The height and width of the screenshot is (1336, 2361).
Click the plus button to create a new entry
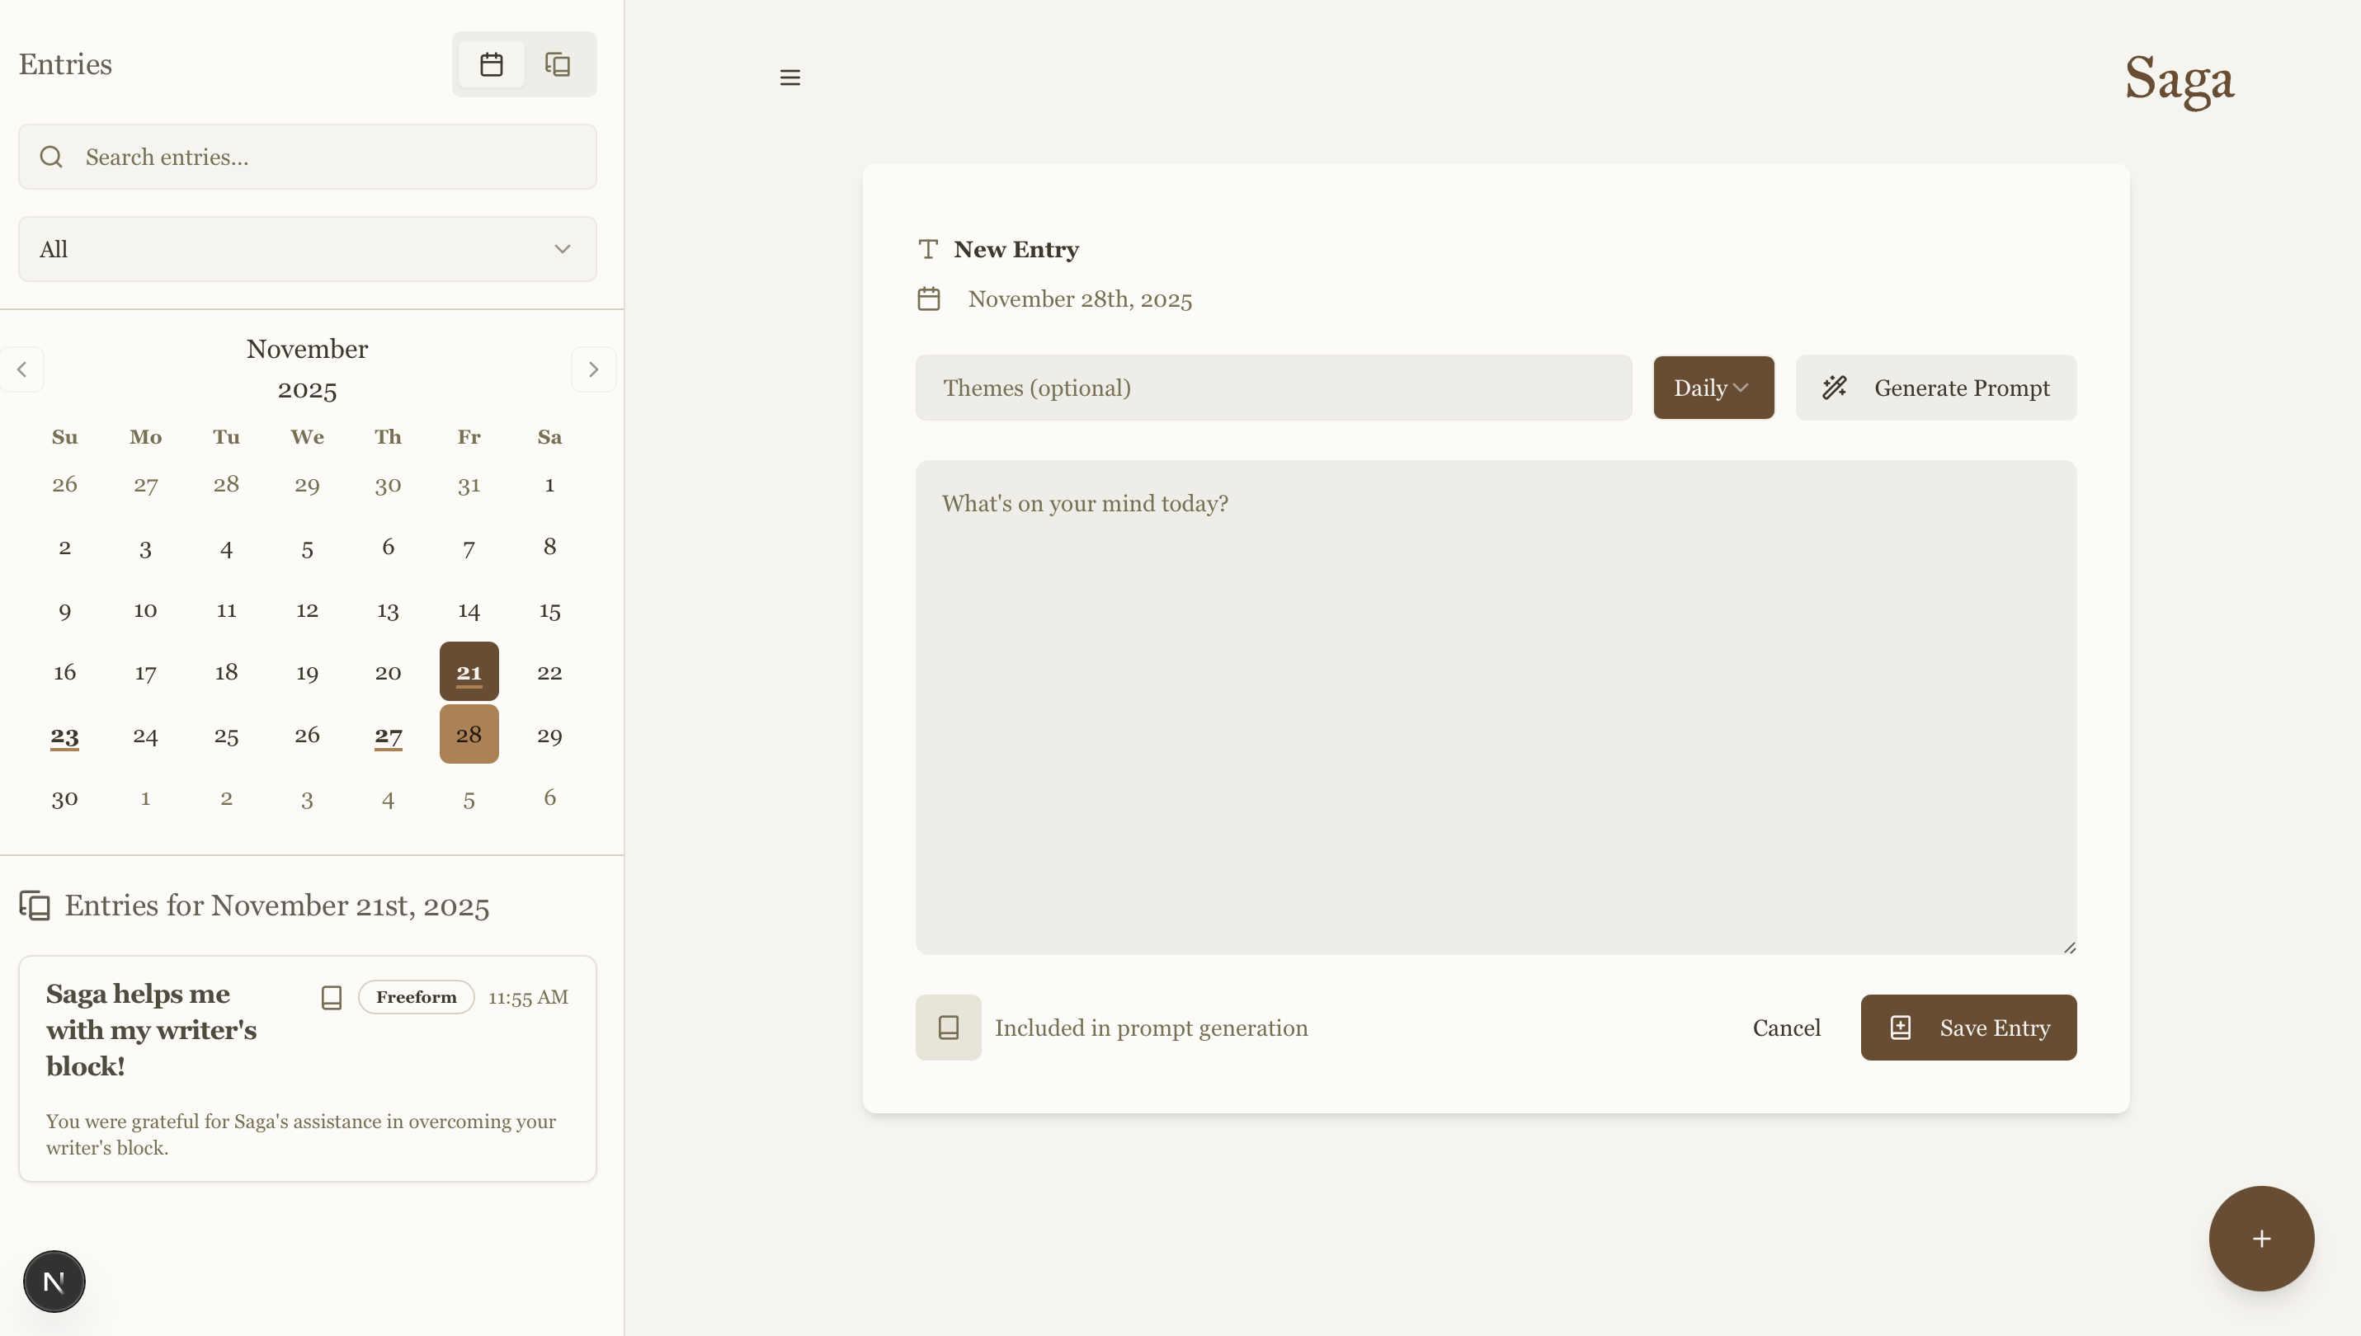tap(2260, 1238)
